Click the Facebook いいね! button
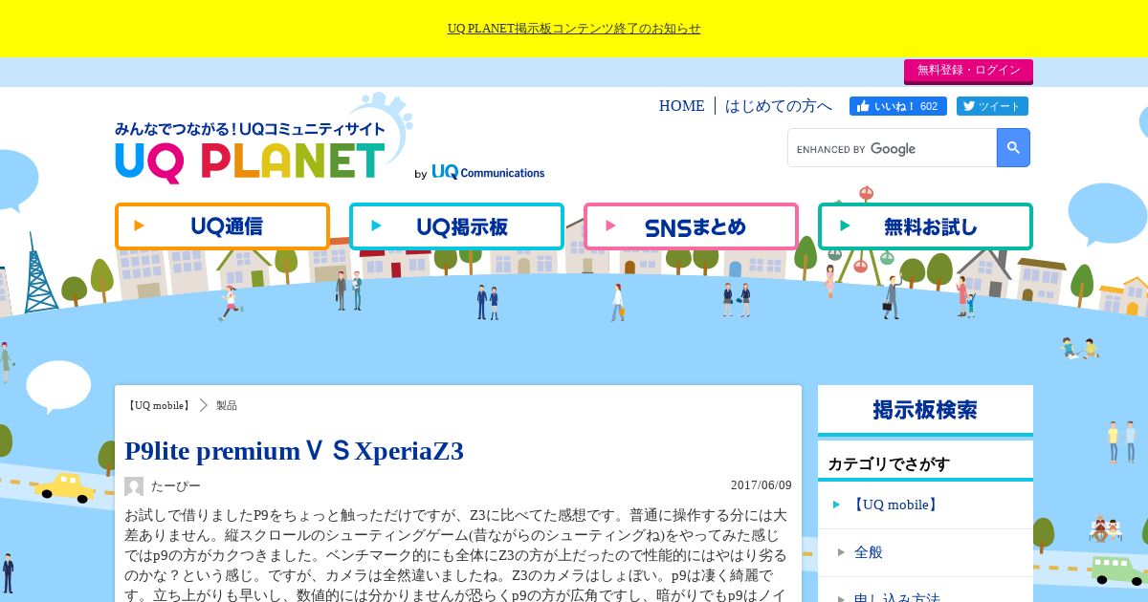Image resolution: width=1148 pixels, height=602 pixels. [898, 106]
